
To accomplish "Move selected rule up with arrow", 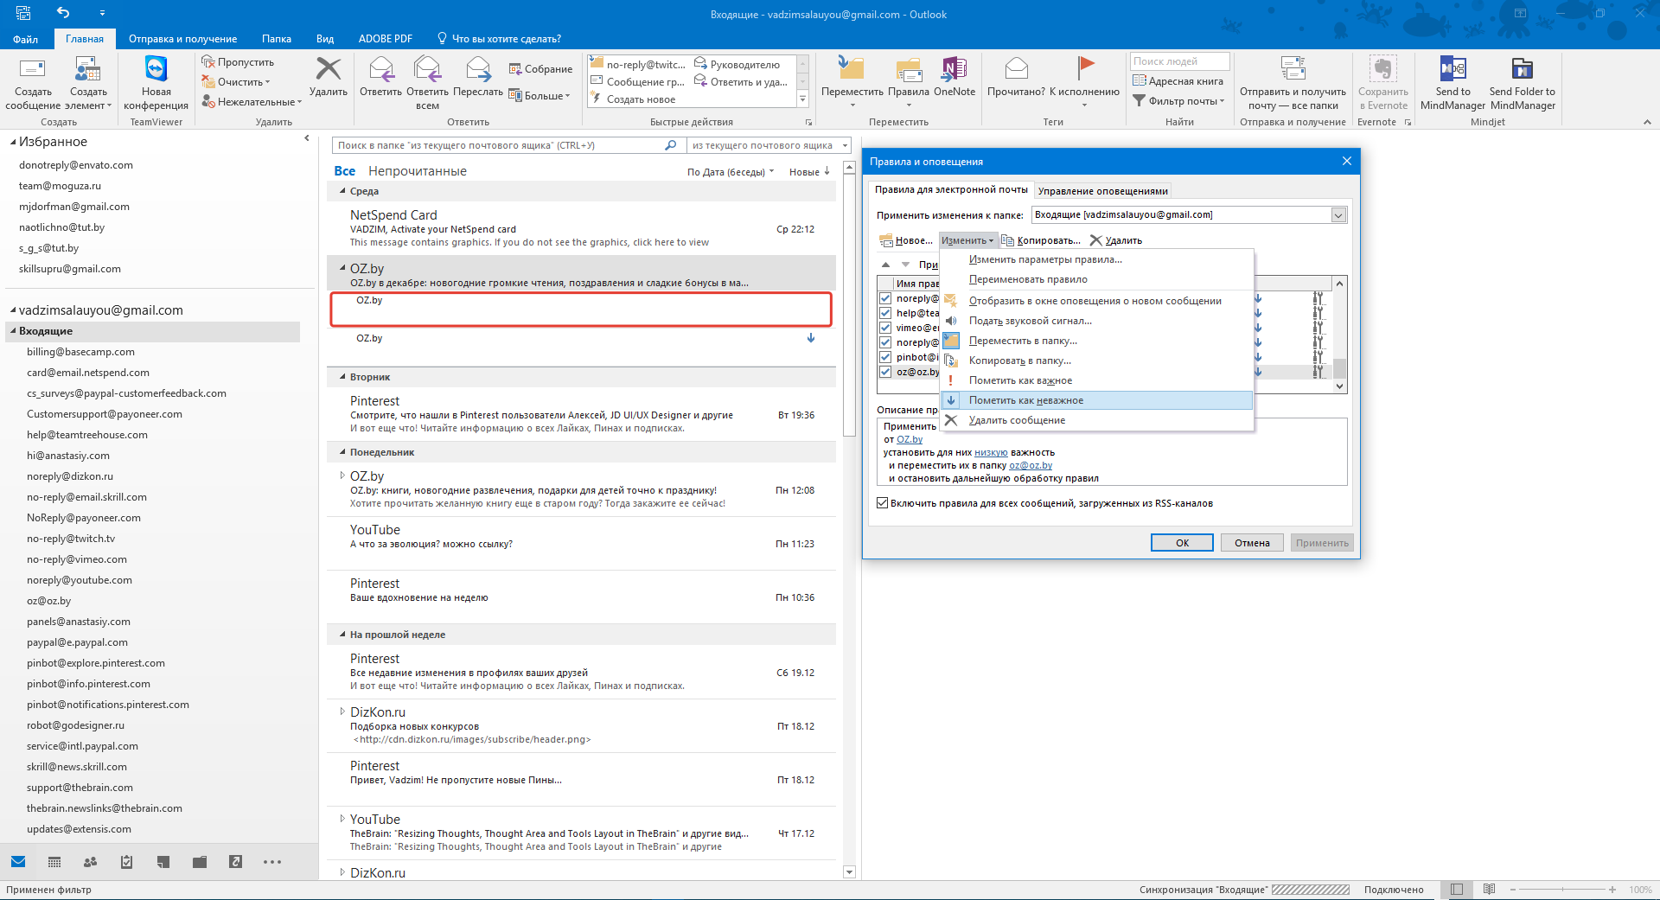I will pos(885,265).
